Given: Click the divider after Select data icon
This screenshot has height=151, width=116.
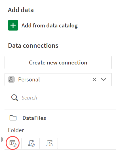Looking at the screenshot, I should coord(21,143).
